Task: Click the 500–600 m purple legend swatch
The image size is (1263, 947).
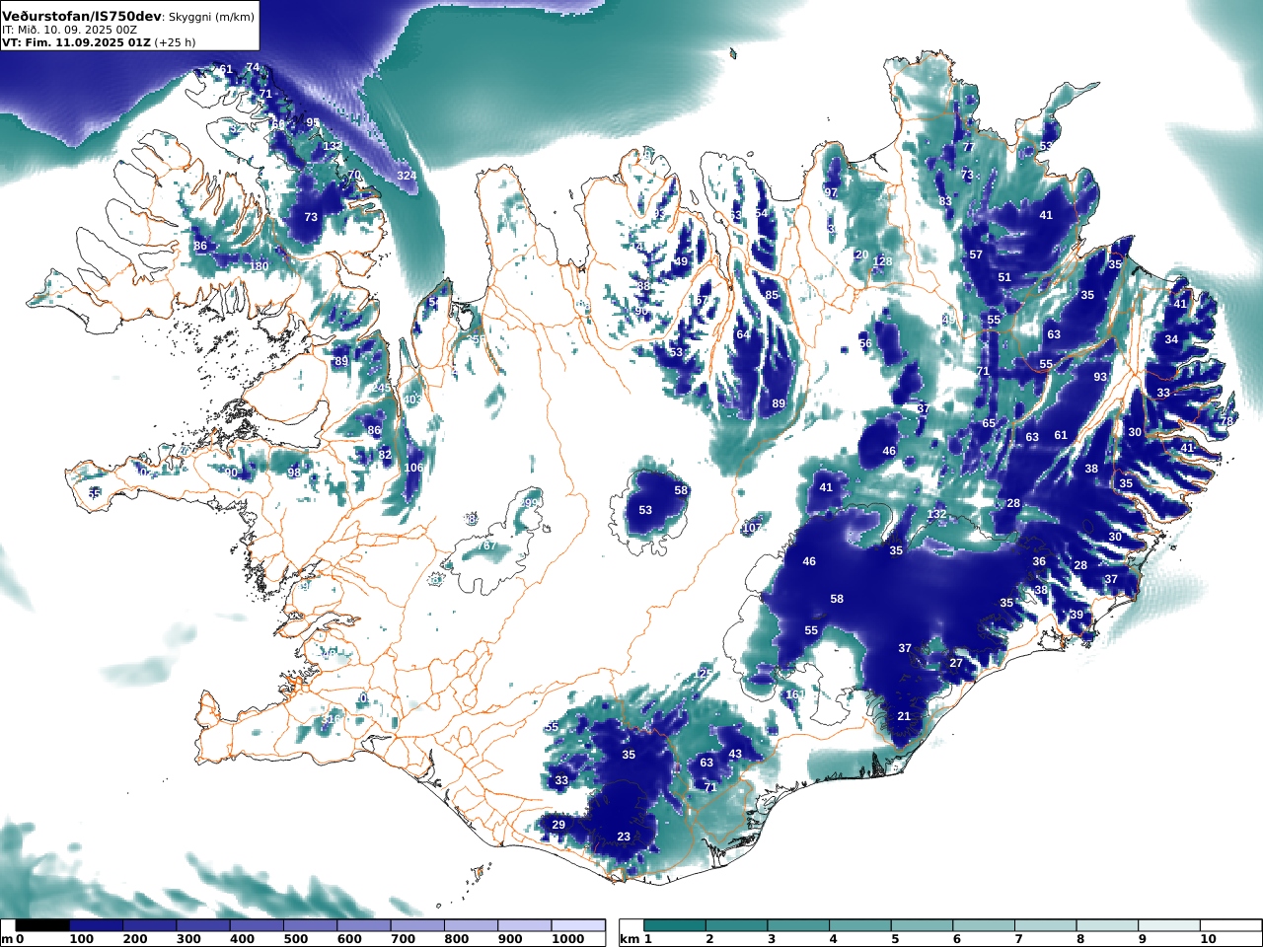Action: point(310,925)
